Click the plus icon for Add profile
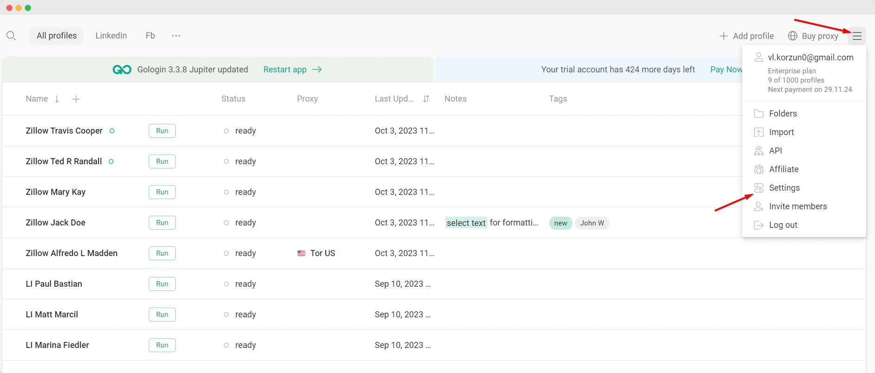This screenshot has width=875, height=373. tap(724, 36)
